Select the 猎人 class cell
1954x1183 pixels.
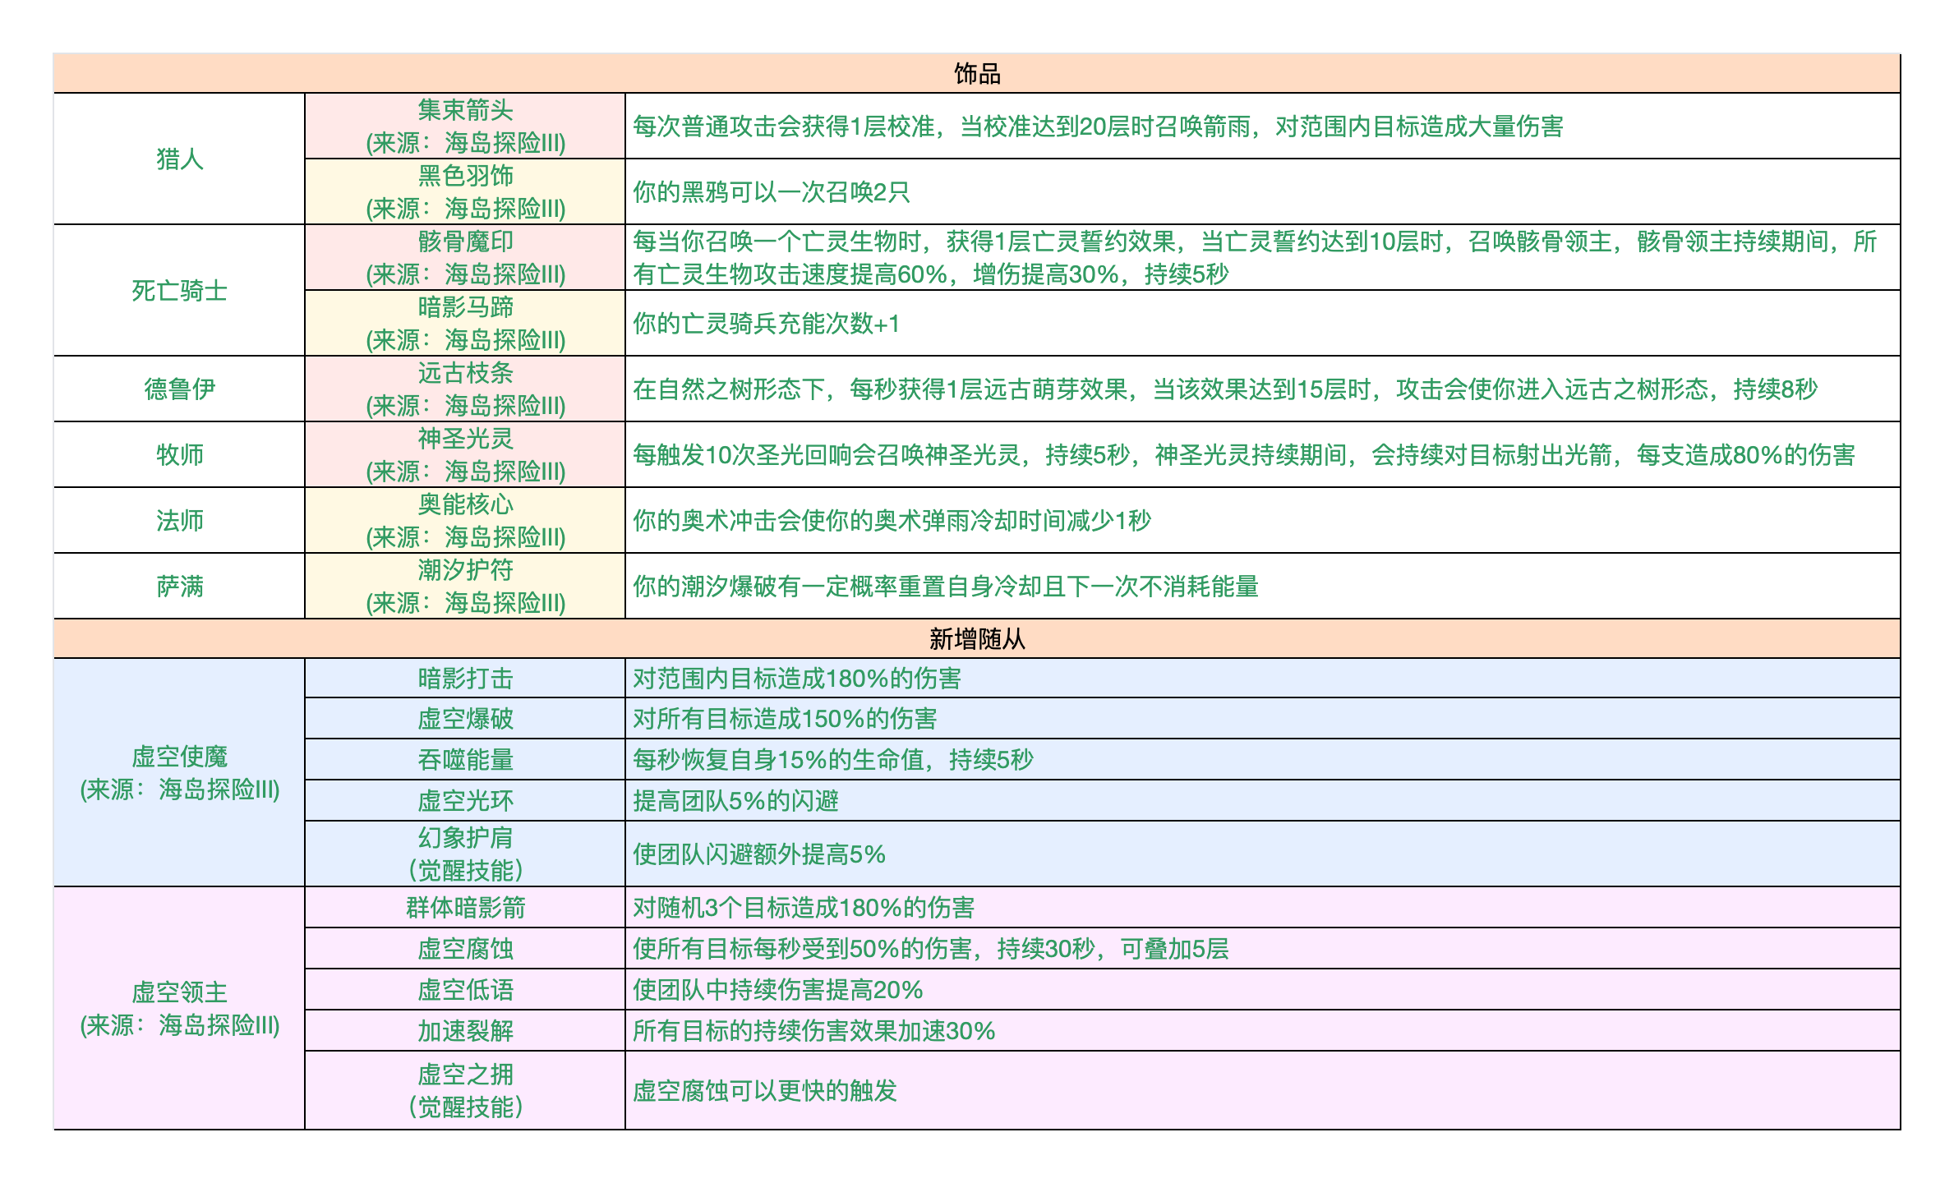click(179, 159)
